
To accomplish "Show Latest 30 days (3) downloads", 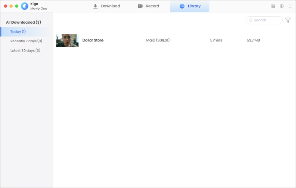I will pos(25,50).
